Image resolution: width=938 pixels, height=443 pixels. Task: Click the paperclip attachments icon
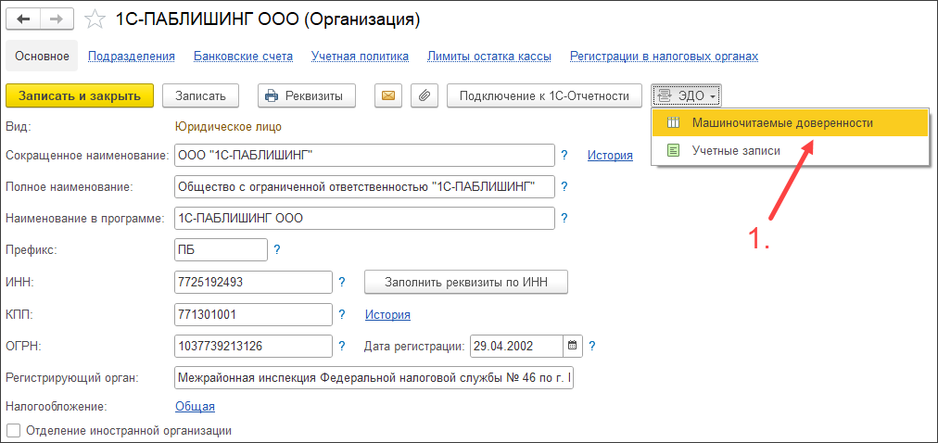pyautogui.click(x=424, y=95)
